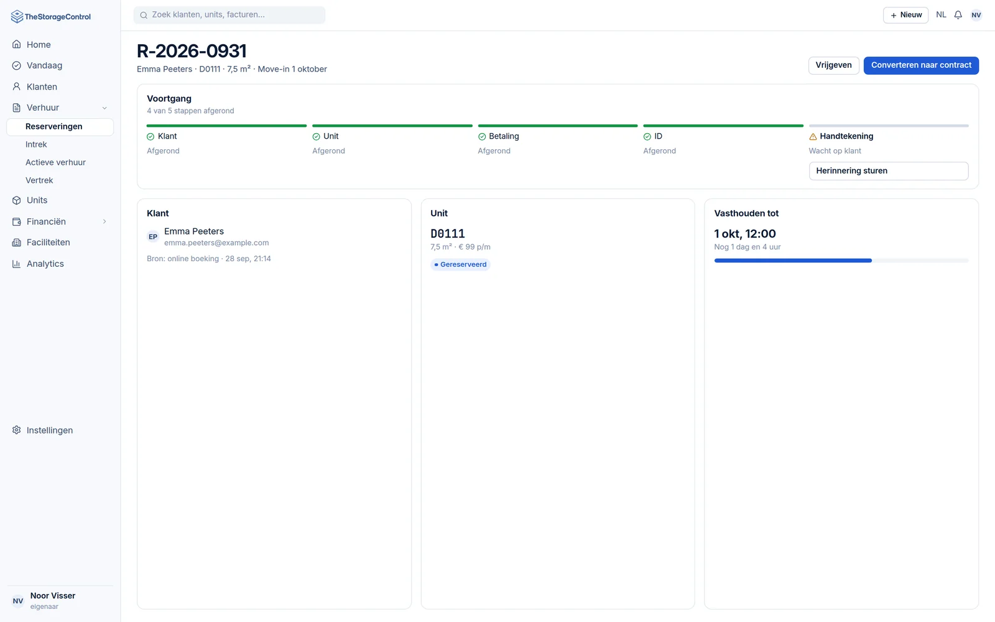
Task: Click the Noor Visser profile at bottom
Action: 60,601
